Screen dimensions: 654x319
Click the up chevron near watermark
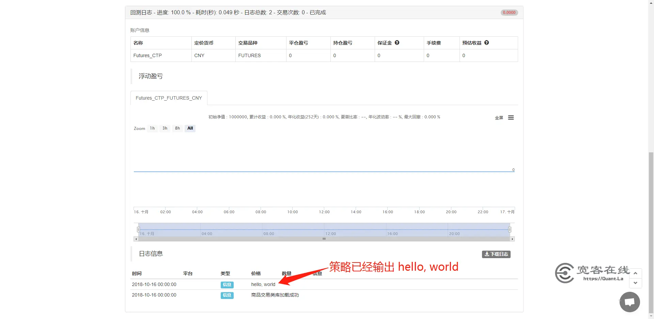point(635,273)
